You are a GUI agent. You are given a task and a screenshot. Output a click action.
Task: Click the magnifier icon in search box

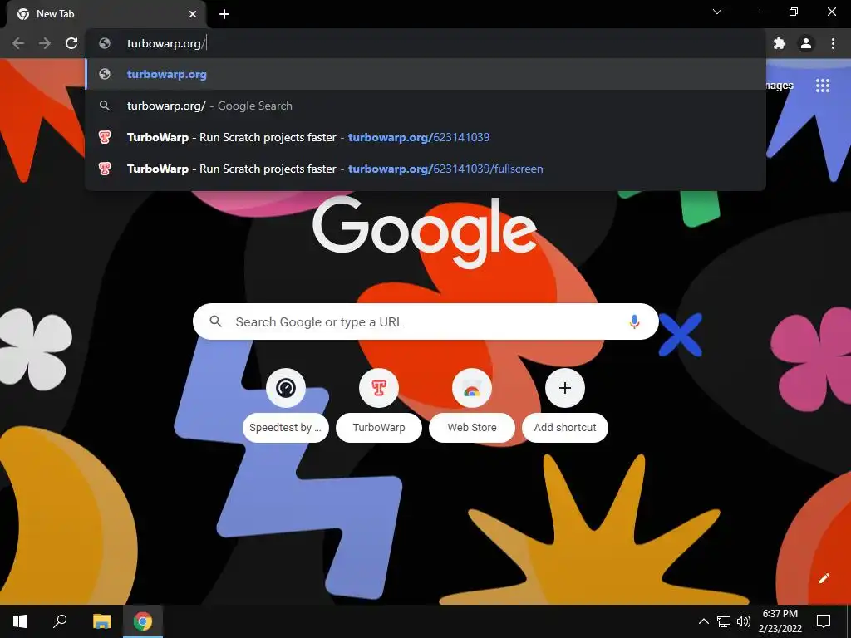[215, 321]
